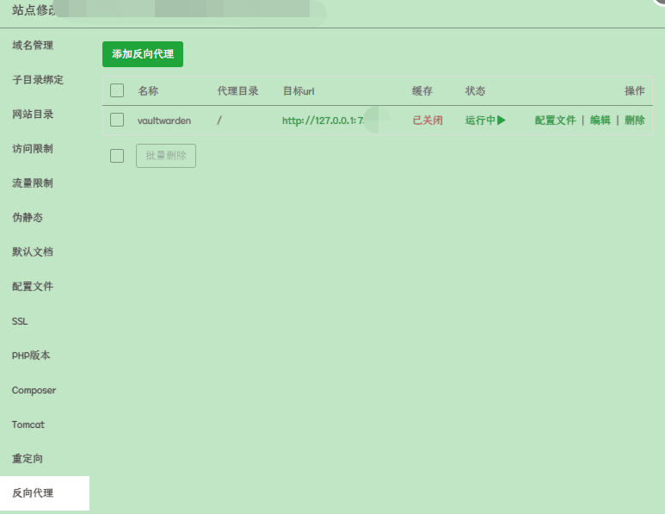The image size is (665, 514).
Task: Open the 伪静态 tab
Action: click(28, 217)
